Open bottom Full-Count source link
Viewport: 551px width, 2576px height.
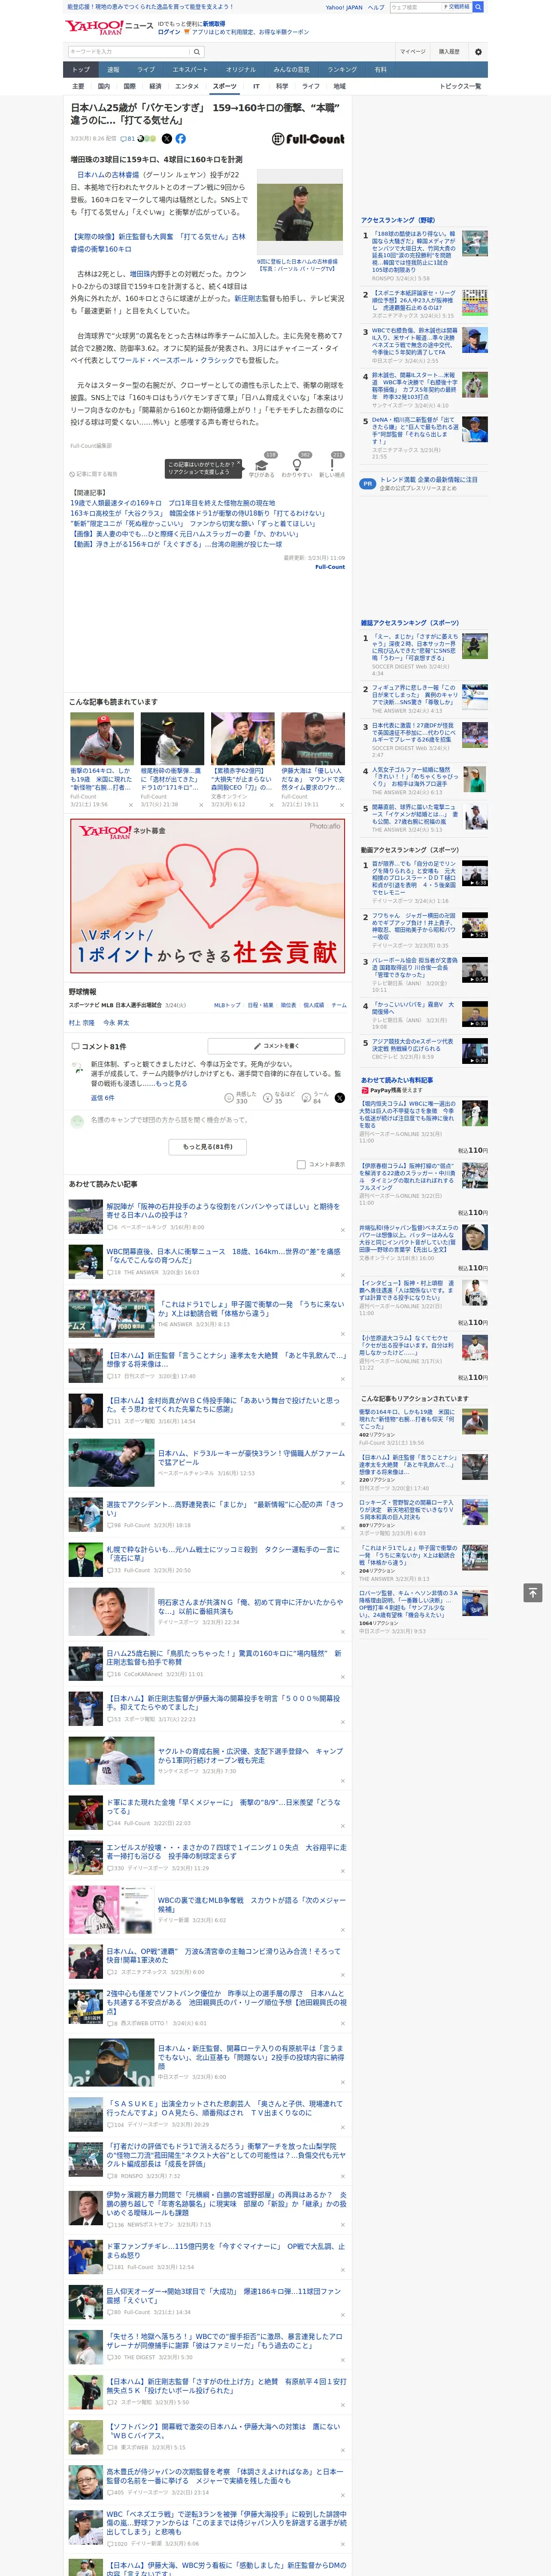pyautogui.click(x=330, y=567)
